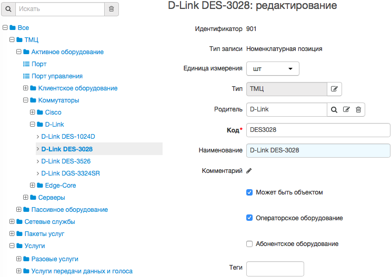Open the Порт управления item
The height and width of the screenshot is (277, 391).
tap(57, 76)
